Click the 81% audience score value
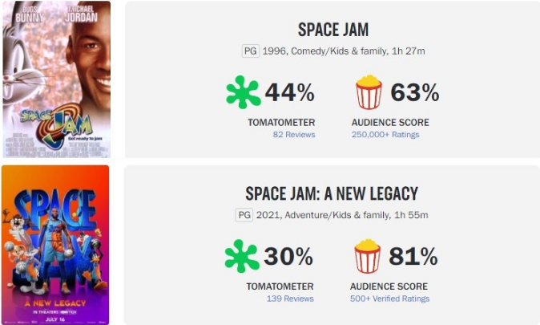 point(413,256)
